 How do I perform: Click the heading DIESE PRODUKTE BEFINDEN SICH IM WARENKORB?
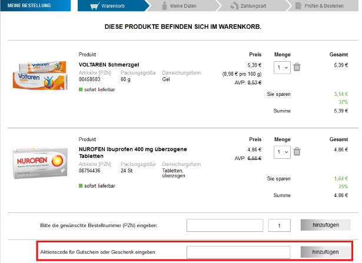pos(183,26)
